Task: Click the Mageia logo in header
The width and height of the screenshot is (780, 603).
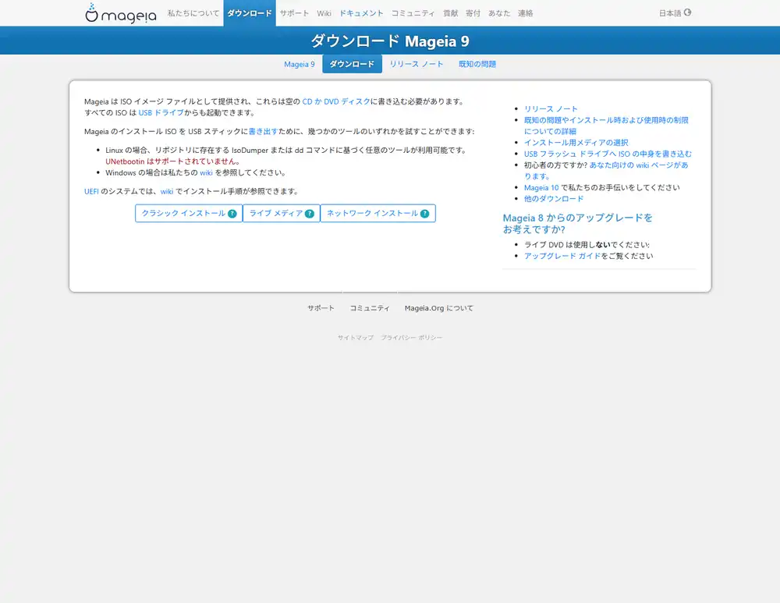Action: [120, 13]
